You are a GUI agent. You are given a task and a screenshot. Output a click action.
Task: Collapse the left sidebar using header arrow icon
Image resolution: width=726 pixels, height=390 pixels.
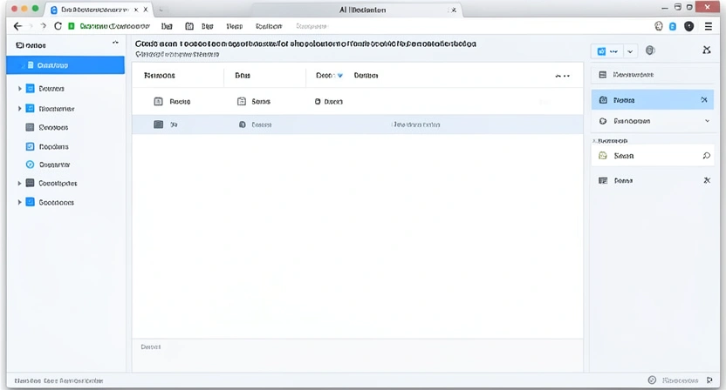115,43
